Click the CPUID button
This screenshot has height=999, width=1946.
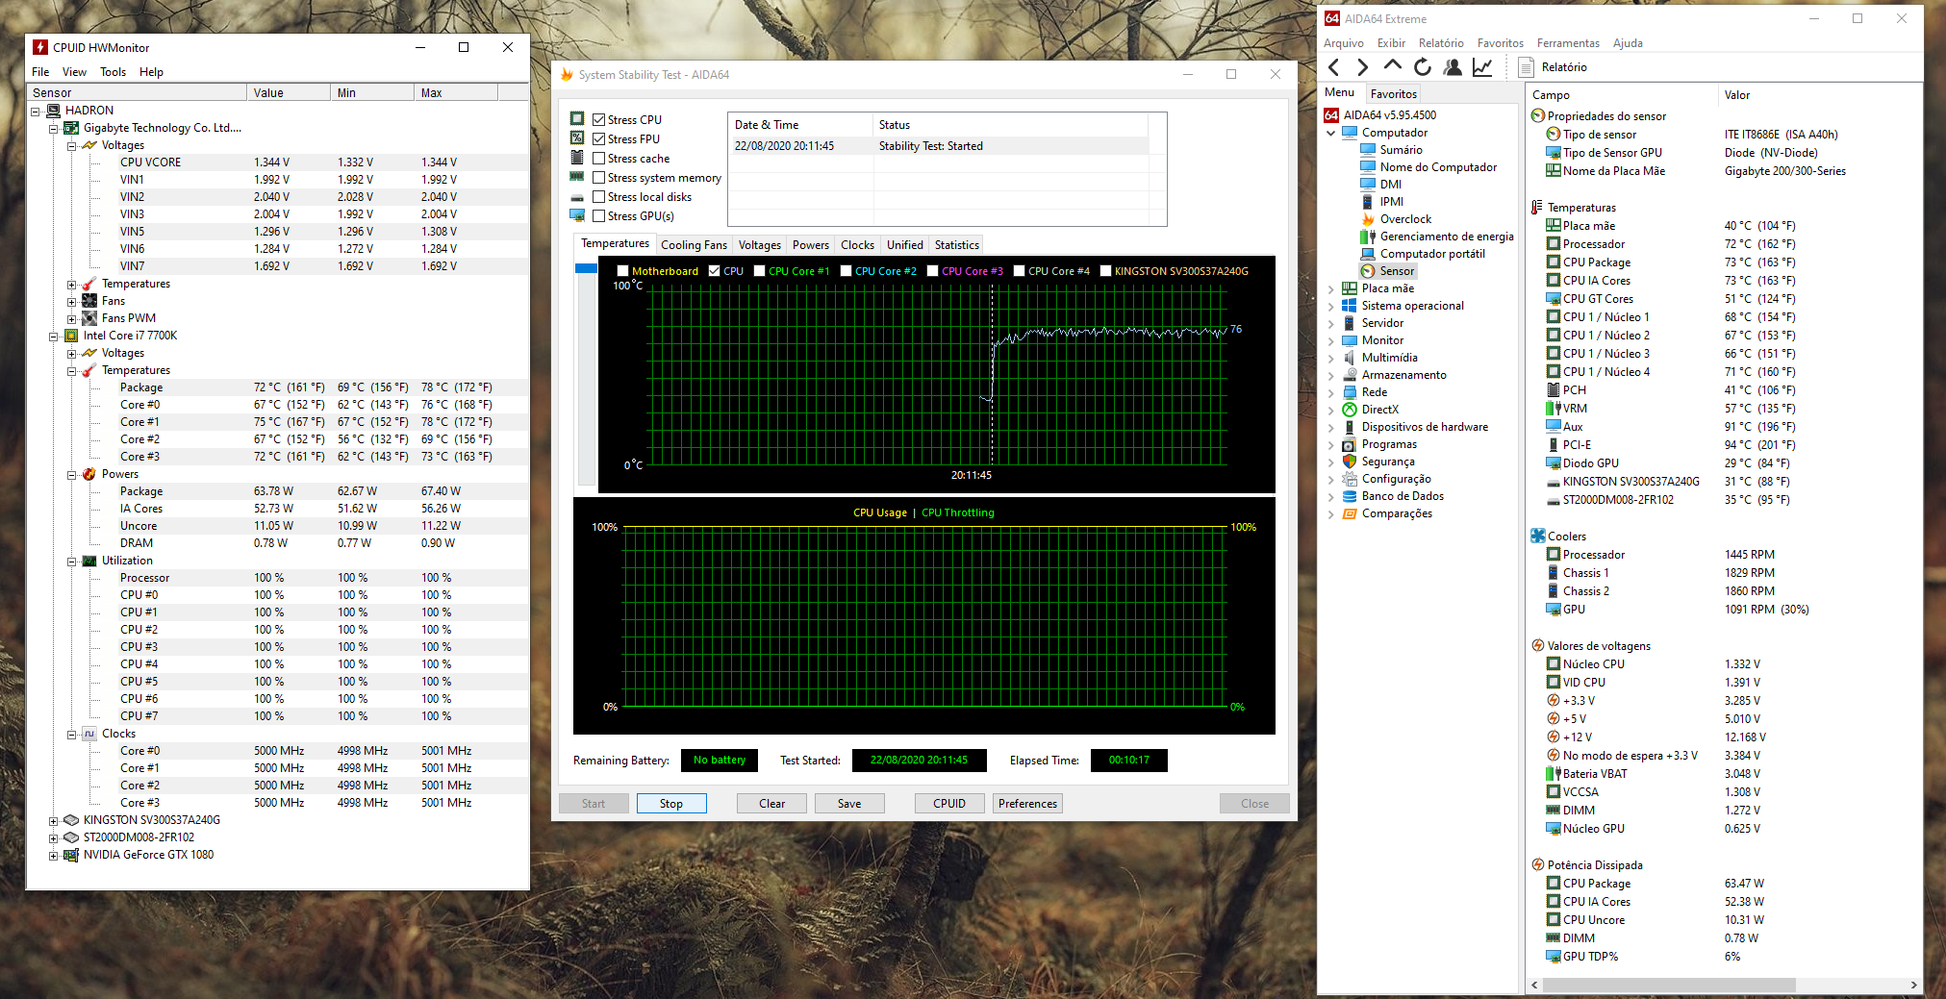point(949,804)
